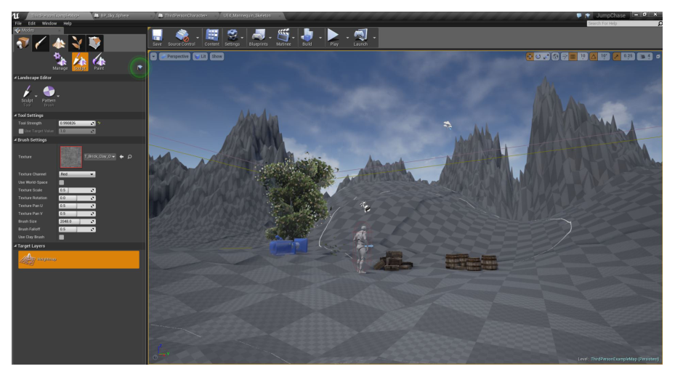
Task: Enable the Use Clay Brush checkbox
Action: pyautogui.click(x=62, y=237)
